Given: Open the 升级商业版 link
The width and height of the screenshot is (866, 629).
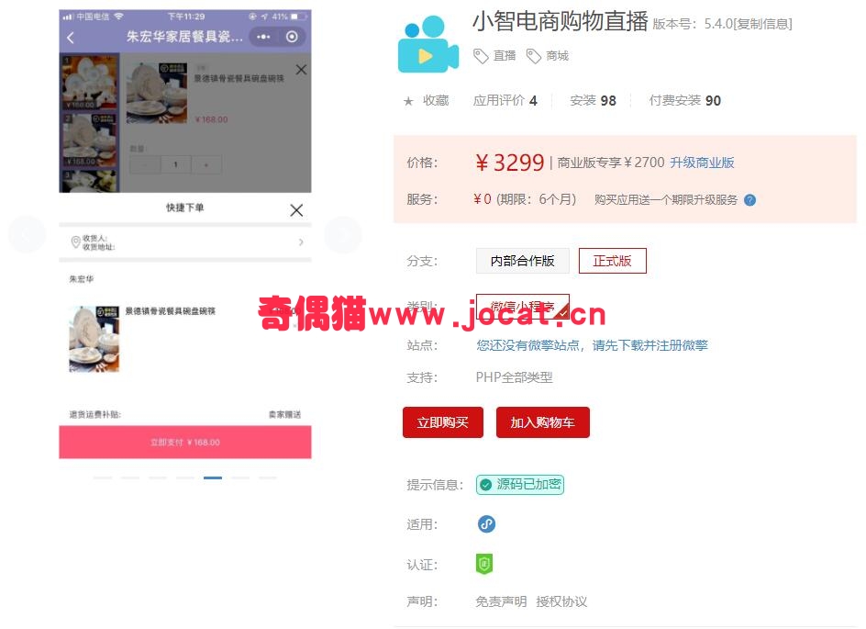Looking at the screenshot, I should 702,163.
